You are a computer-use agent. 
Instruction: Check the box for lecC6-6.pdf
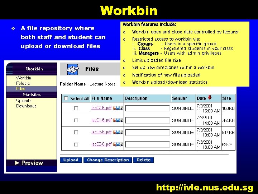pos(76,133)
